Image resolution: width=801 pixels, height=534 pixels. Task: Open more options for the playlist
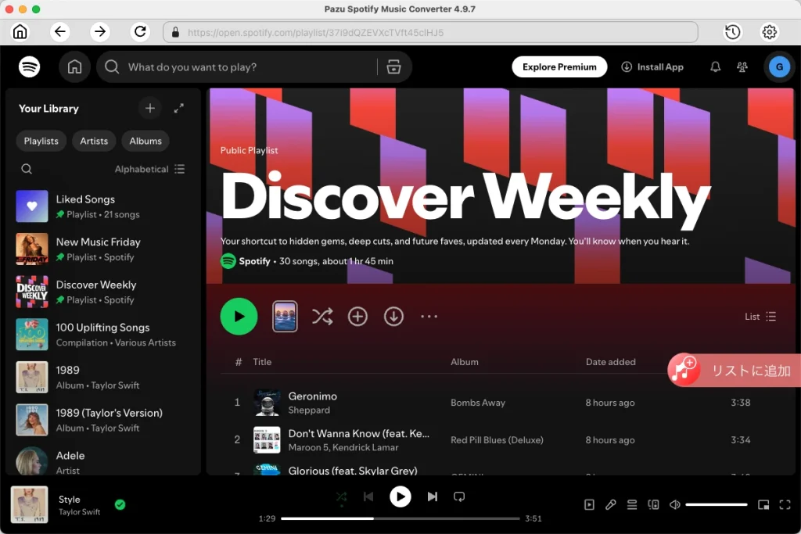pos(429,317)
